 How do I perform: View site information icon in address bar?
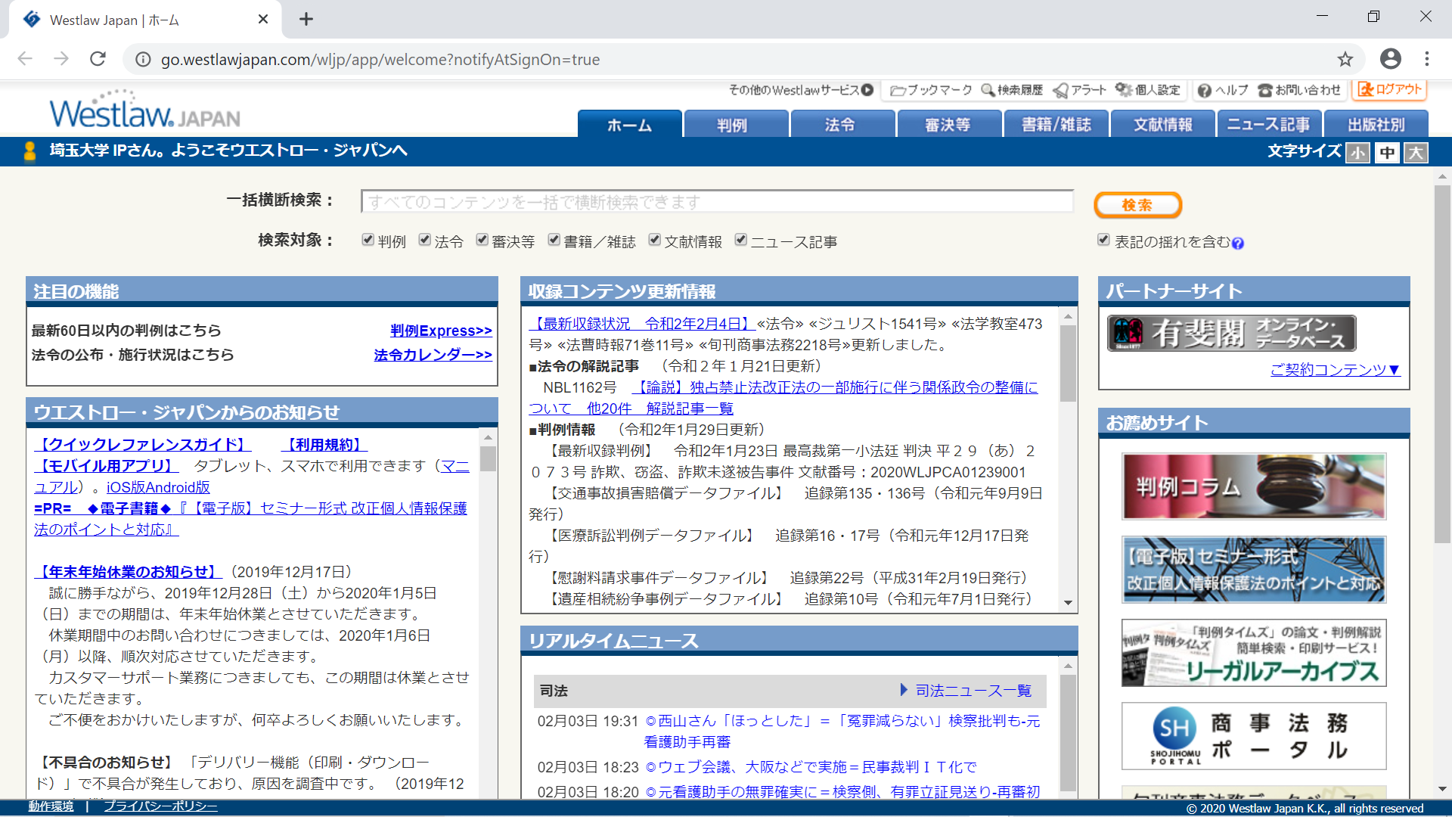(x=143, y=59)
